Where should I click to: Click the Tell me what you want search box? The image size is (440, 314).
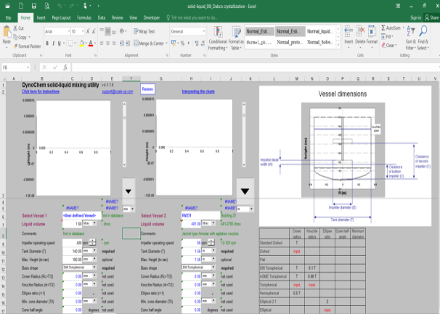coord(192,18)
